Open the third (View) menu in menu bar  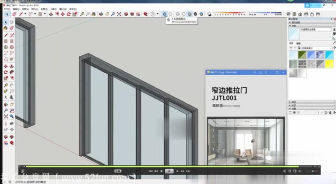[25, 9]
